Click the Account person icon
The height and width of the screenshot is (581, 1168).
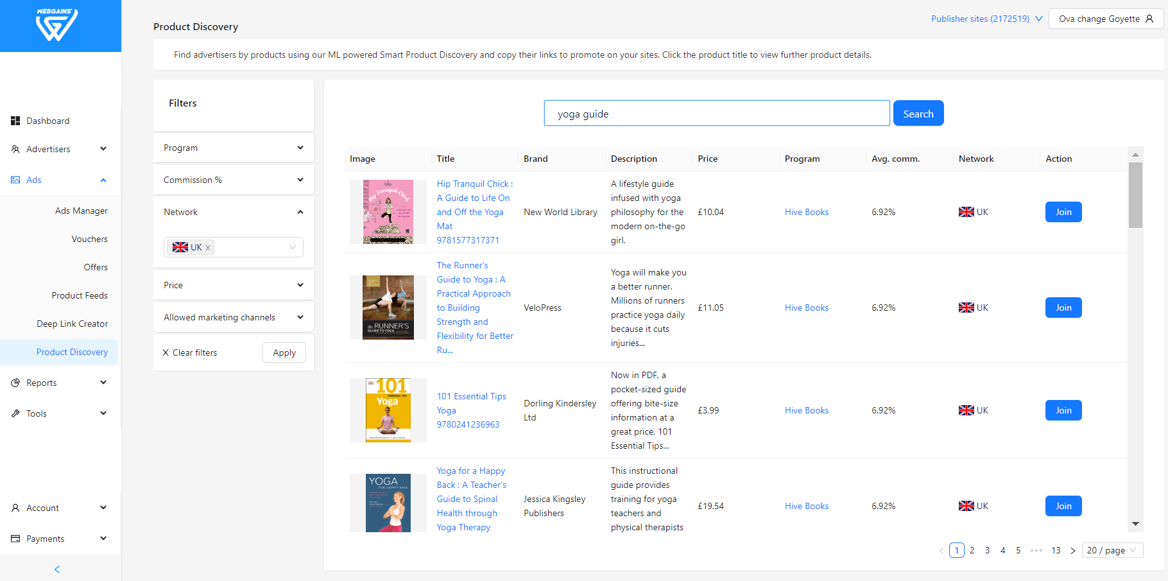15,508
